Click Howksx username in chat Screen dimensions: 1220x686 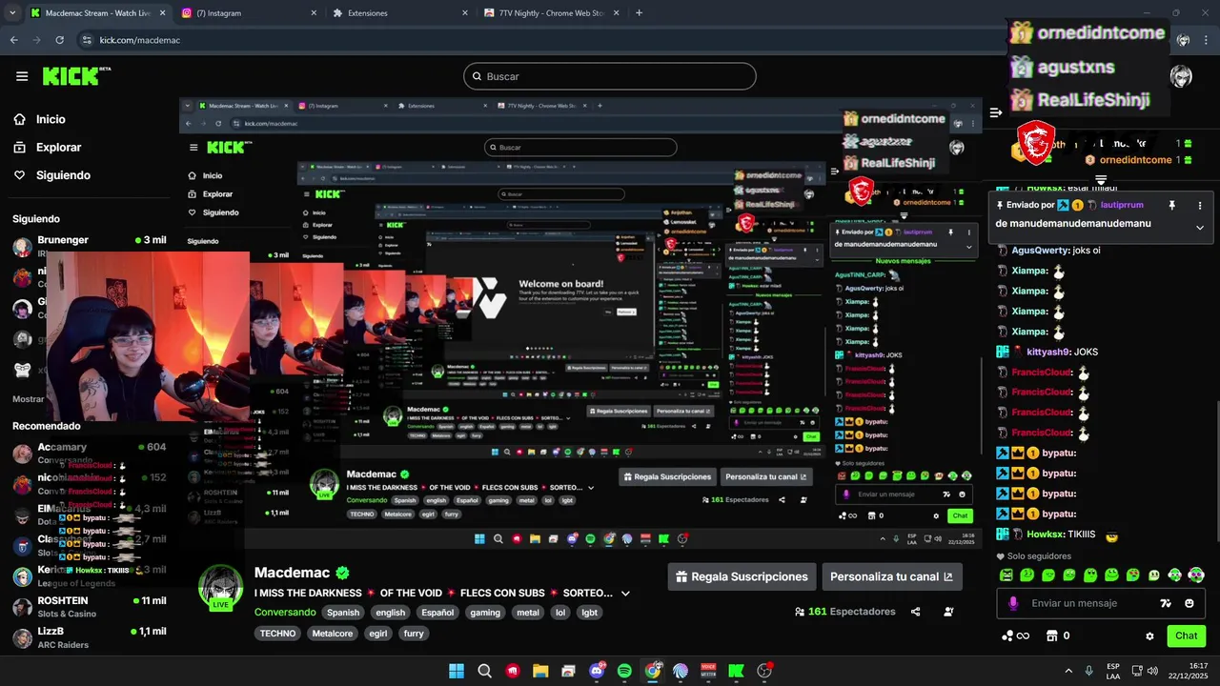(1044, 535)
